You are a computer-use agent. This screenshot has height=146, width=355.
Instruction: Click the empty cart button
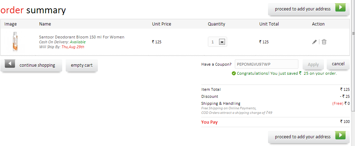point(82,65)
